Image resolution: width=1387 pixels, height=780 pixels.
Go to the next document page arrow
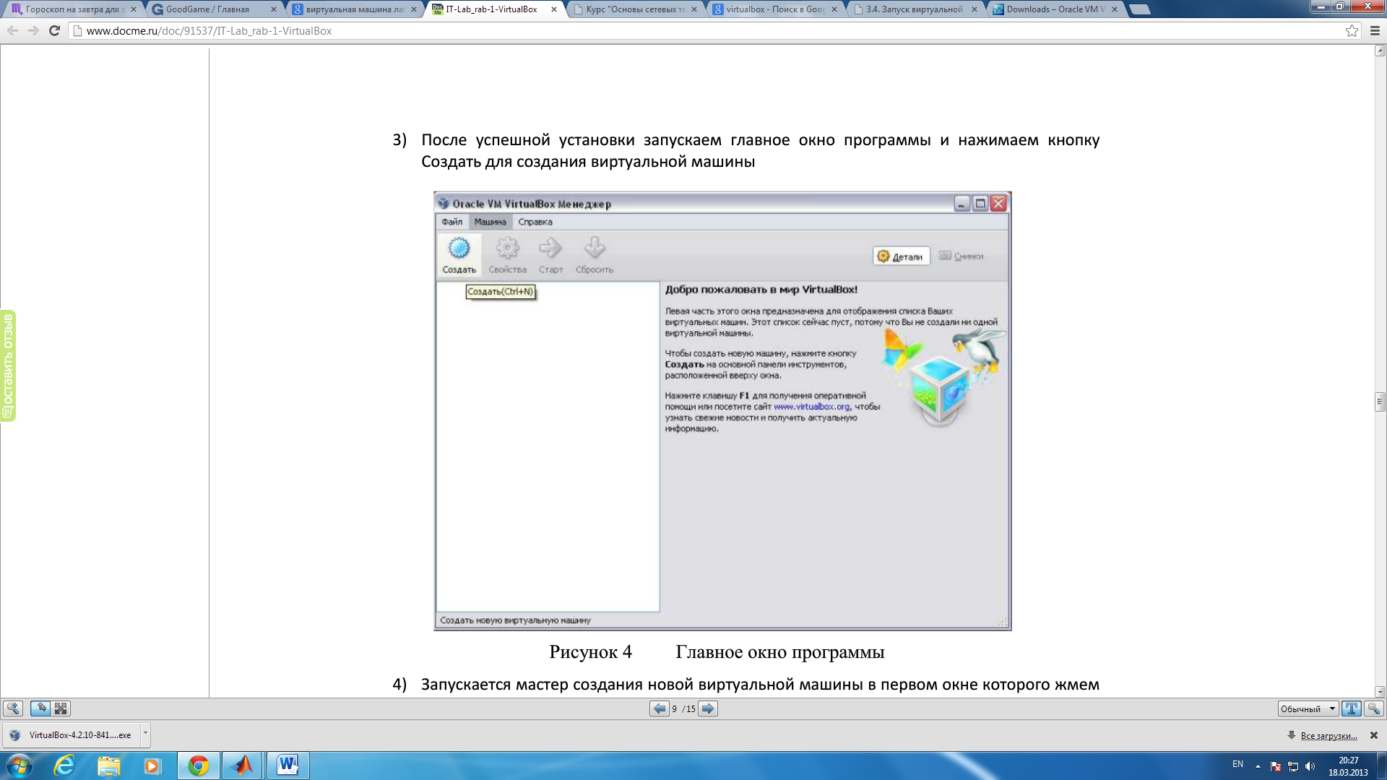(x=708, y=708)
